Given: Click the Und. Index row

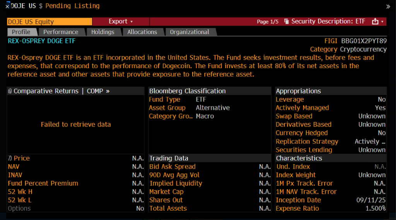Looking at the screenshot, I should tap(331, 167).
